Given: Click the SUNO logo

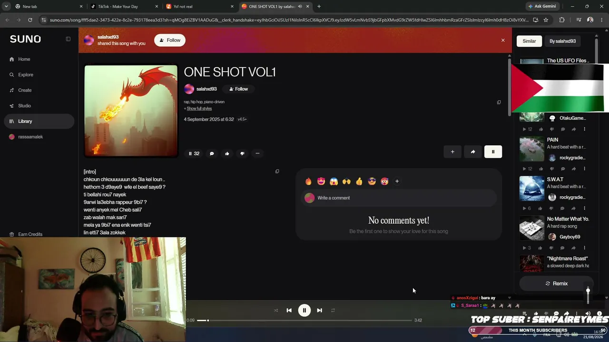Looking at the screenshot, I should (x=25, y=39).
